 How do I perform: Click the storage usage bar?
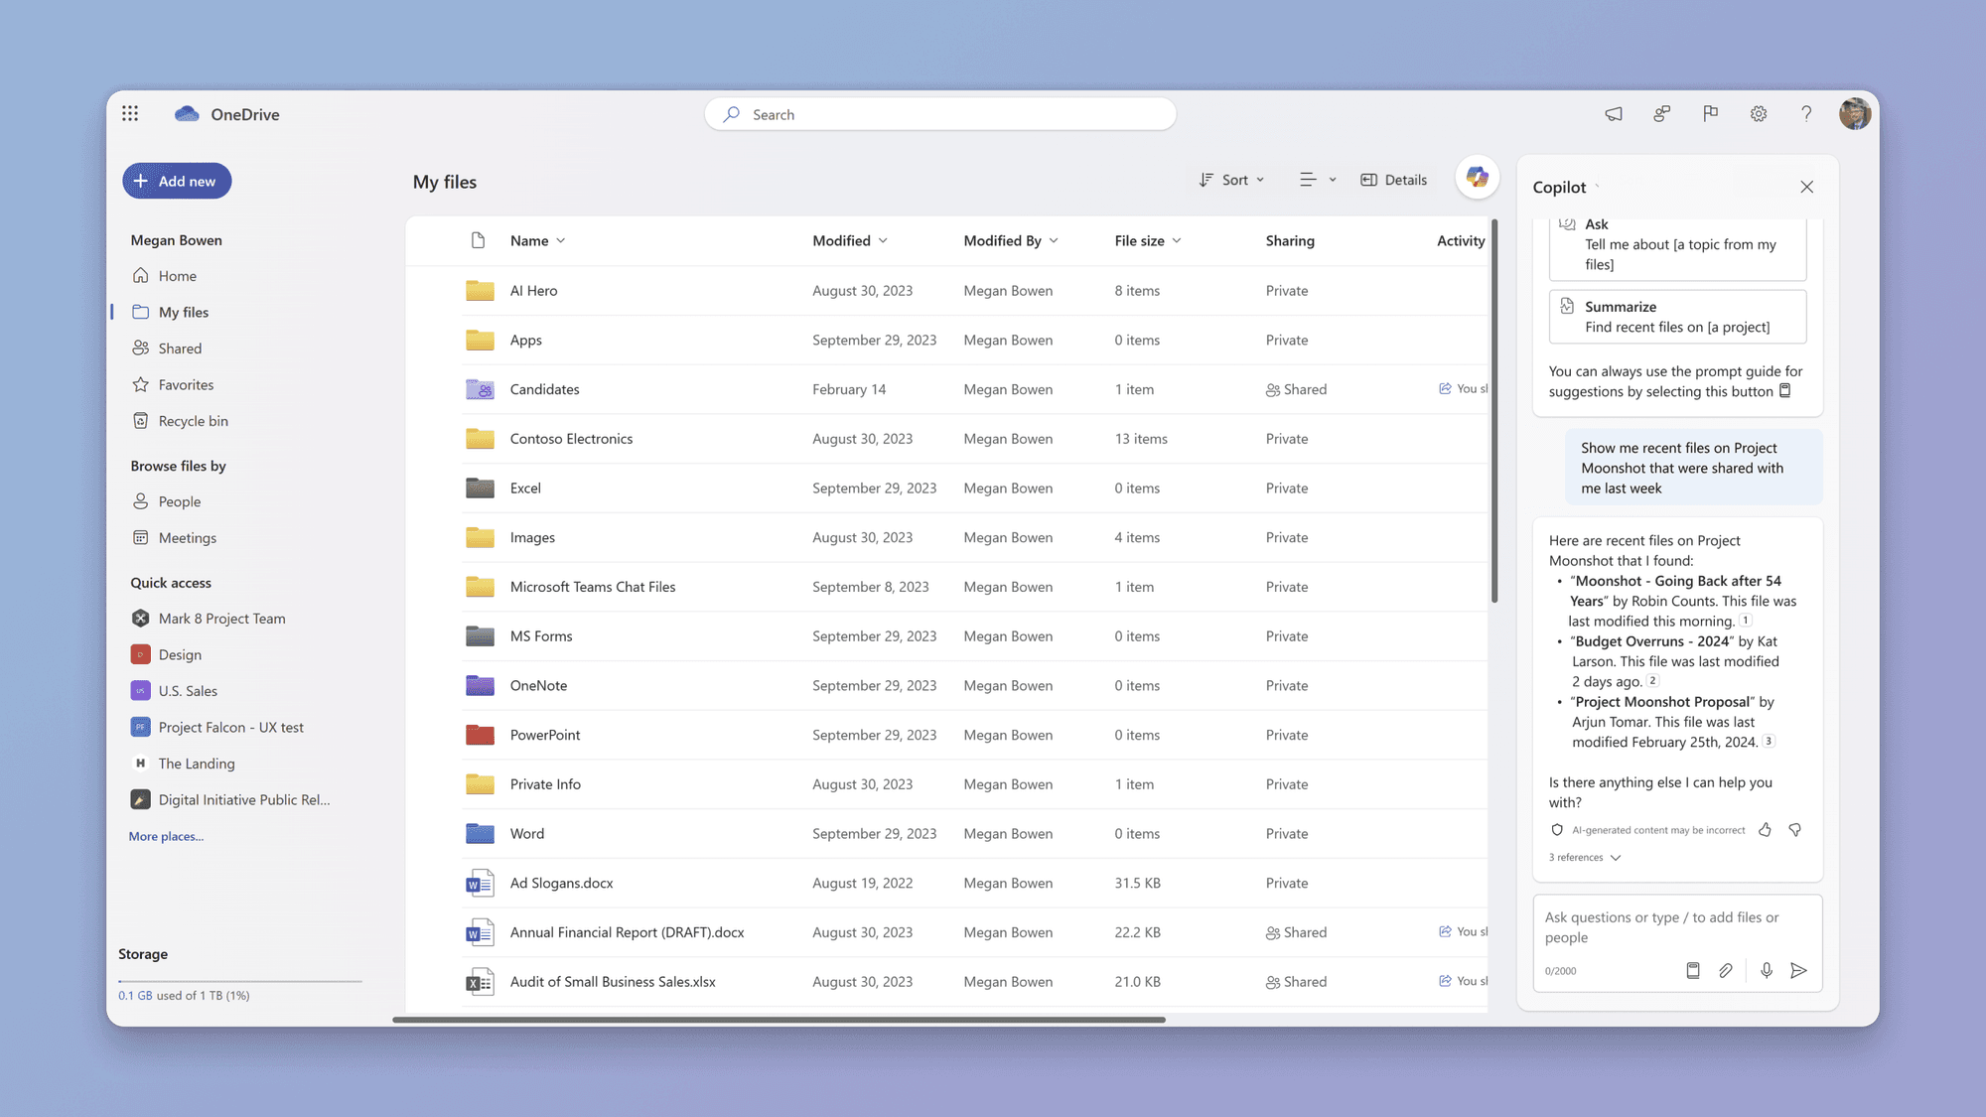240,981
